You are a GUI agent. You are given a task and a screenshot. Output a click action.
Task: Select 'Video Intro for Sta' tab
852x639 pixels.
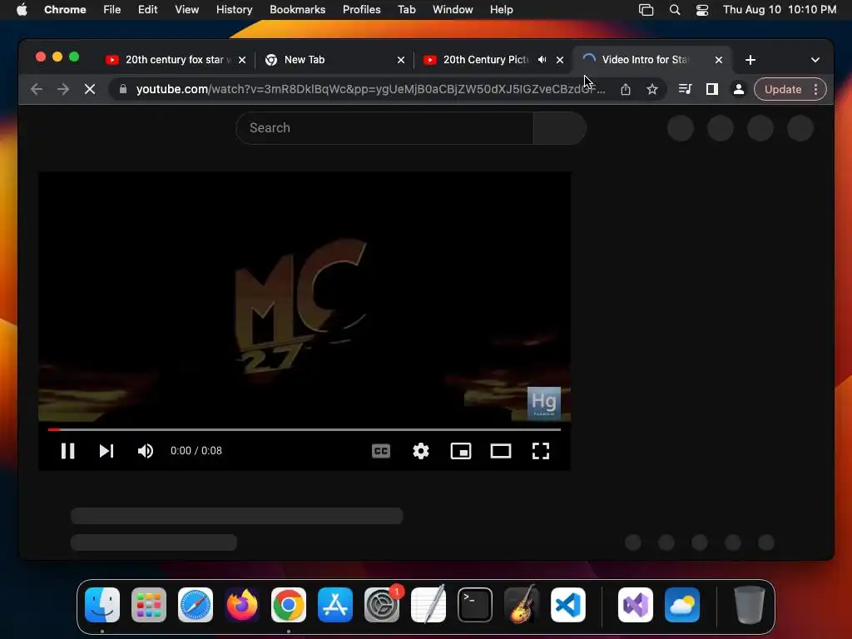(644, 60)
